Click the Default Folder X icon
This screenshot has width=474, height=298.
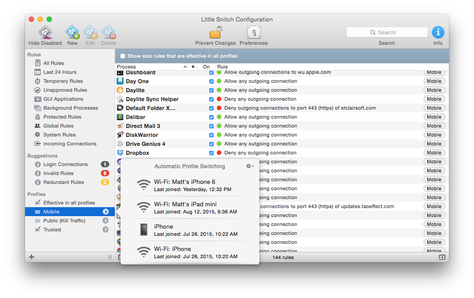[x=120, y=108]
